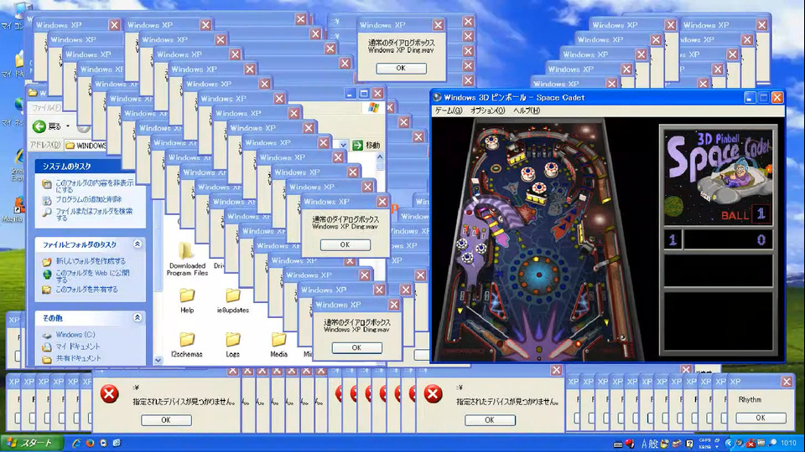This screenshot has width=805, height=452.
Task: Collapse the ファイルとフォルダのタスク section
Action: [137, 244]
